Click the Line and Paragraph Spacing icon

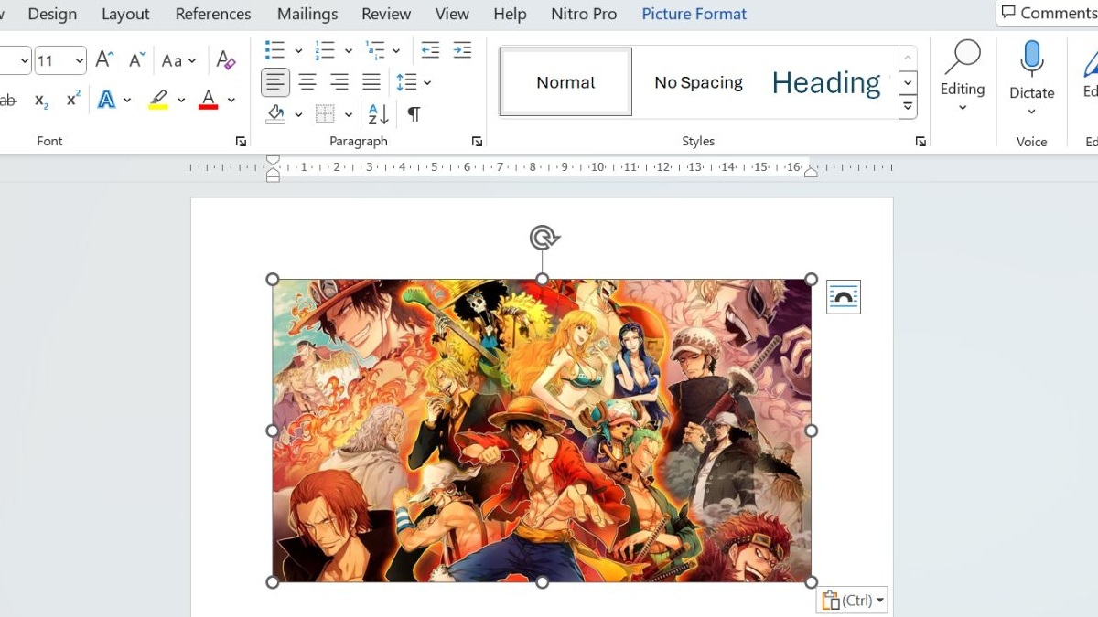pyautogui.click(x=407, y=82)
